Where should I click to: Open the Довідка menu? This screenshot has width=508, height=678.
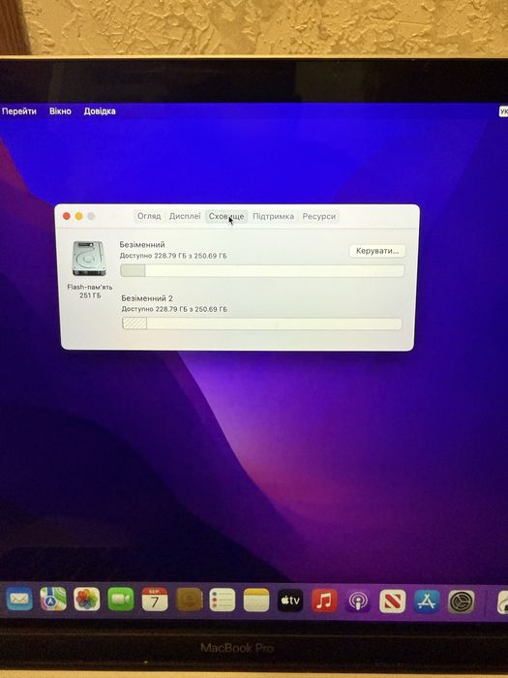pos(100,111)
